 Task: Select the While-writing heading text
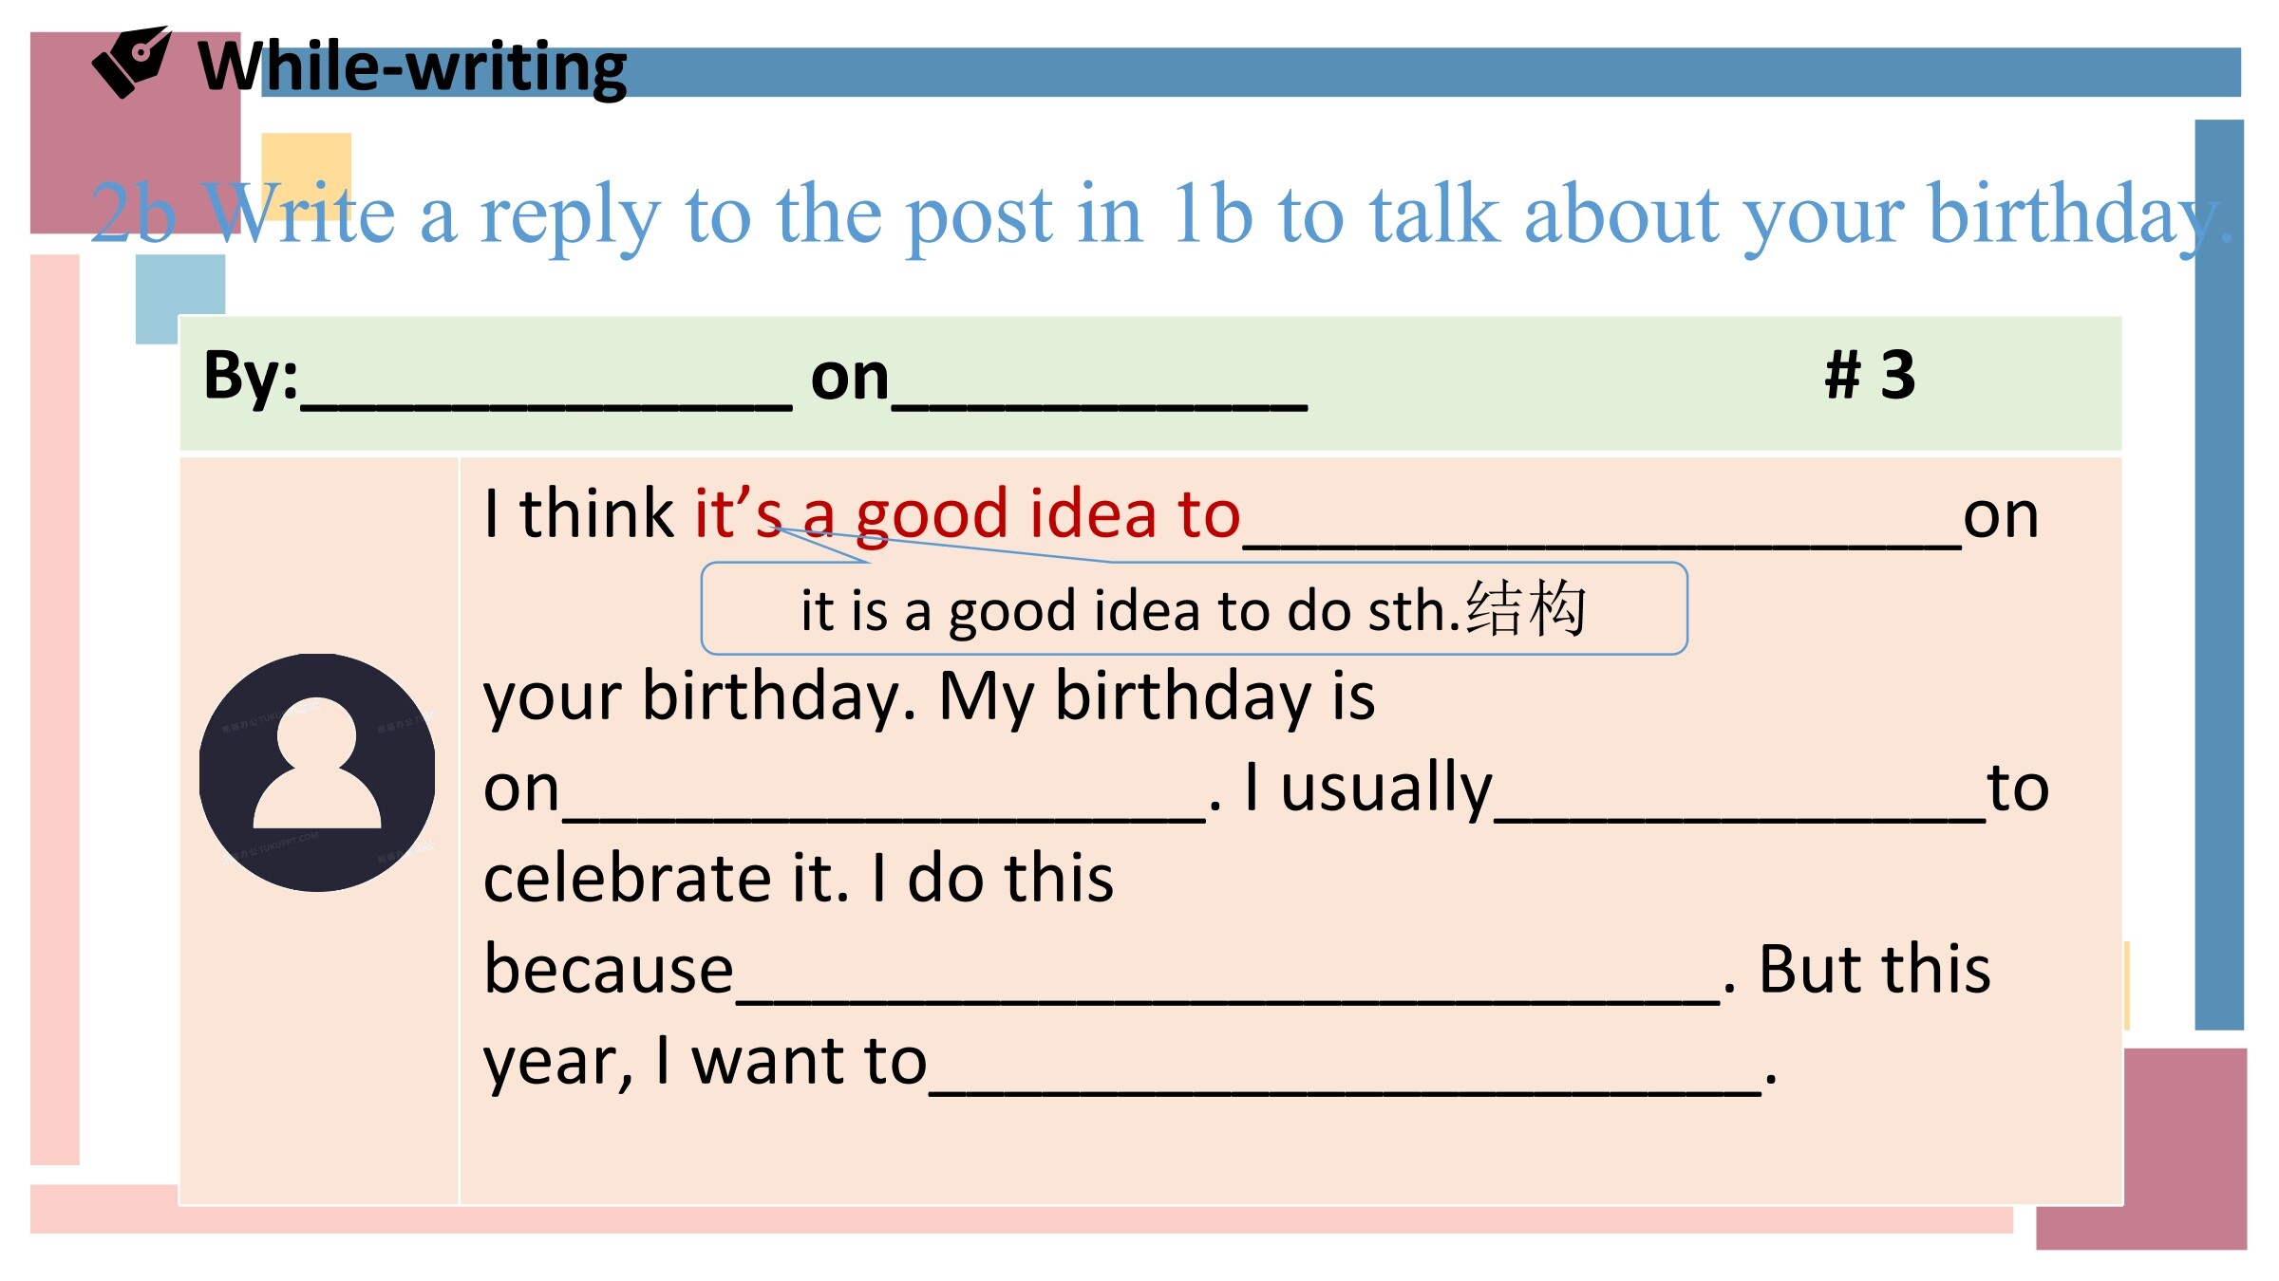pos(412,68)
